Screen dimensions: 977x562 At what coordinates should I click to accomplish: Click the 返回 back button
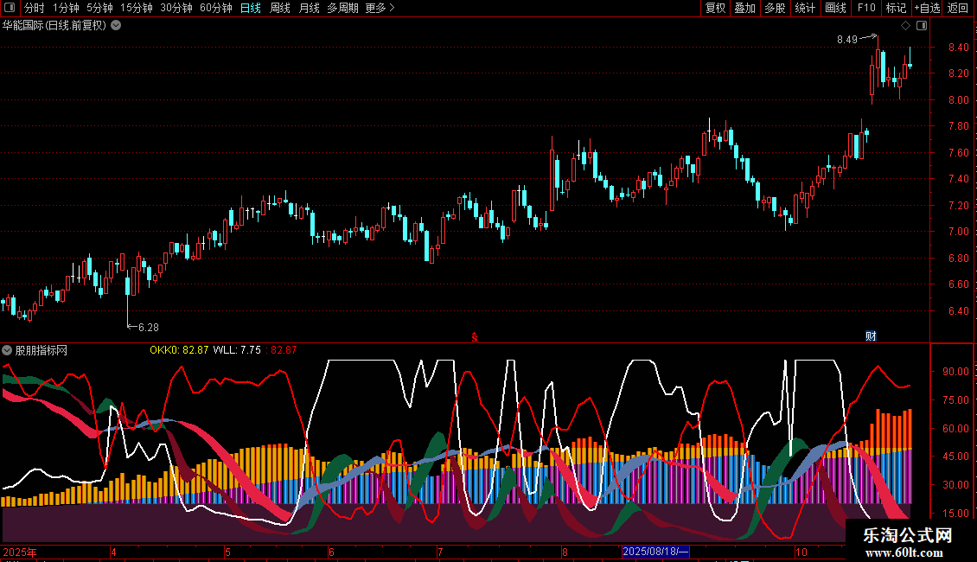pos(958,8)
